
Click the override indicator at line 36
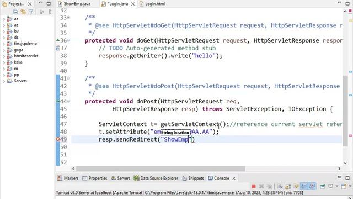click(x=58, y=40)
